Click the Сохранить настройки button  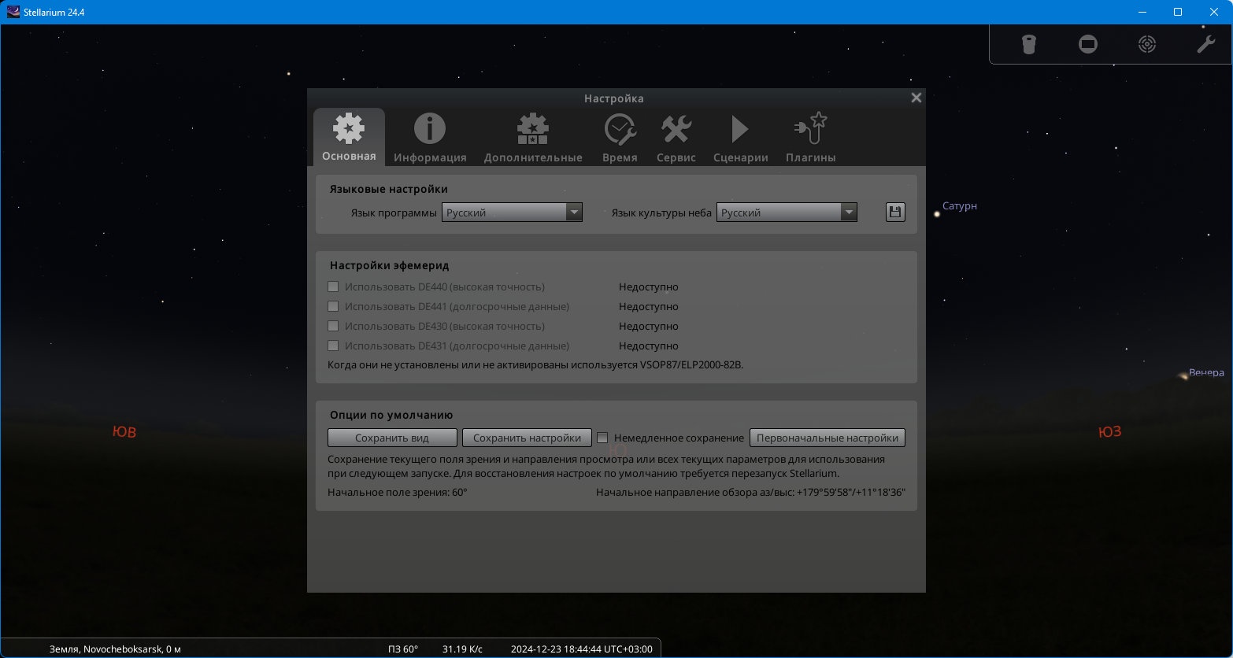click(527, 438)
